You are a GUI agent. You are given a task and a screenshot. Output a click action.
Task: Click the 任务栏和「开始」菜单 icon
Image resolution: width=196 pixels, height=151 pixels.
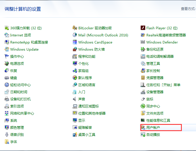tap(143, 85)
